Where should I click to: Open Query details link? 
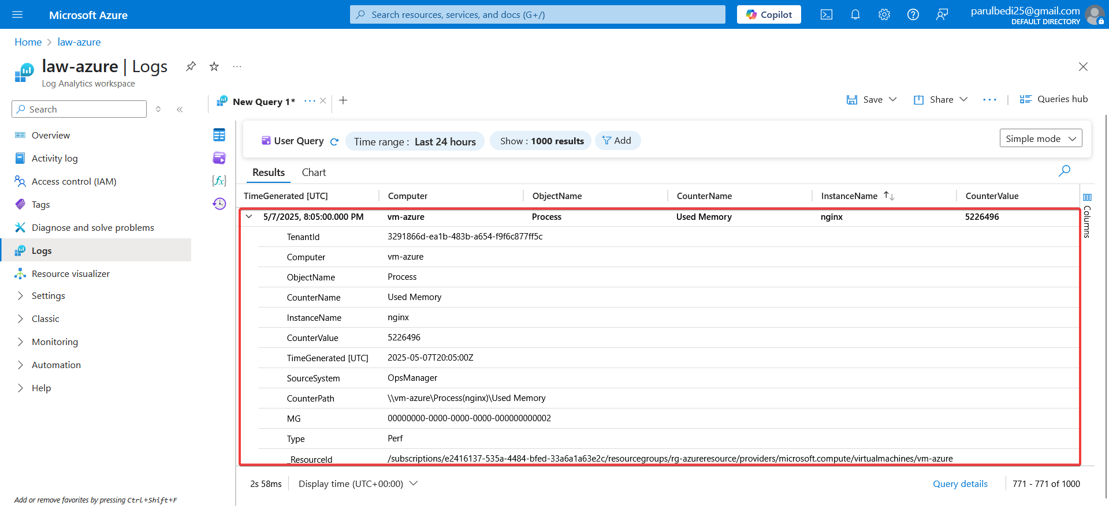click(x=960, y=483)
